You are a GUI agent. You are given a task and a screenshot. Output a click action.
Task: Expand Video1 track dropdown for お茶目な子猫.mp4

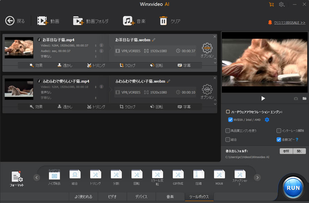pyautogui.click(x=95, y=45)
